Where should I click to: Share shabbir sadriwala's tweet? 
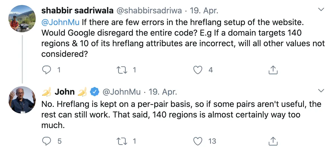coord(273,70)
